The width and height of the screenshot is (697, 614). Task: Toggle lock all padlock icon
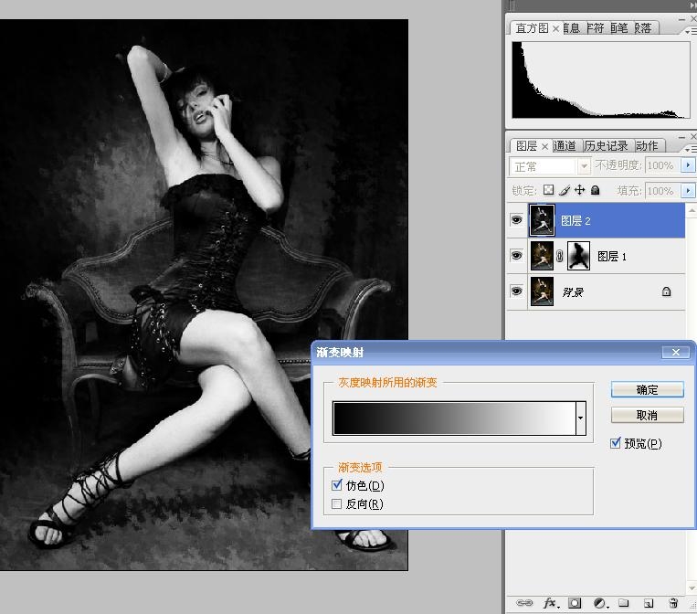[596, 190]
